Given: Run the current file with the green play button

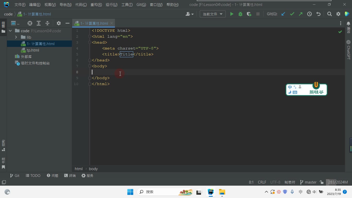Looking at the screenshot, I should pyautogui.click(x=232, y=14).
